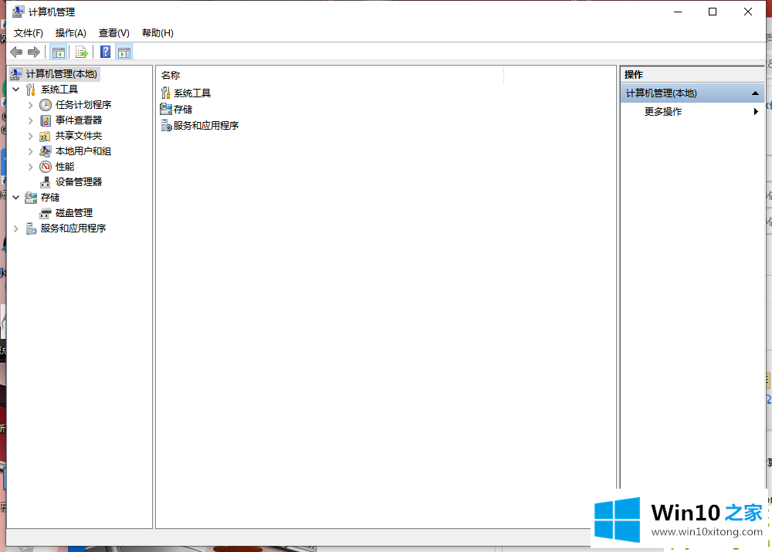
Task: Expand the 事件查看器 node
Action: coord(31,120)
